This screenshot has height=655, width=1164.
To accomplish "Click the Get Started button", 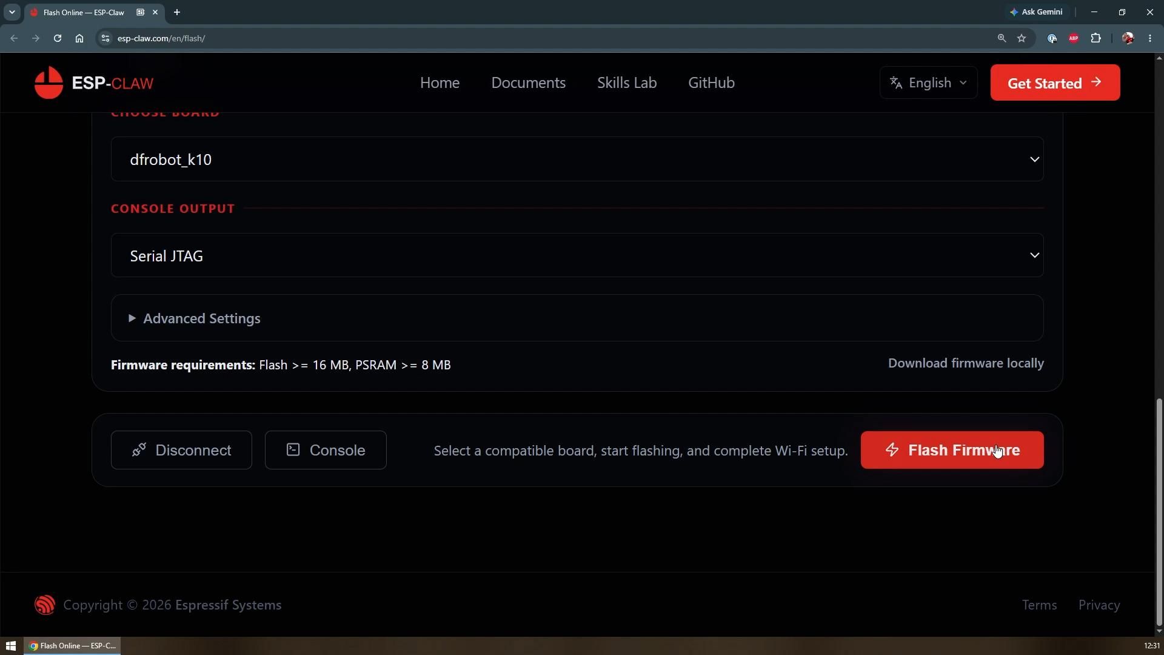I will [x=1055, y=82].
